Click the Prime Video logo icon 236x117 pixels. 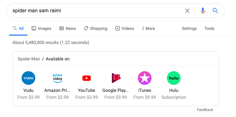click(57, 78)
